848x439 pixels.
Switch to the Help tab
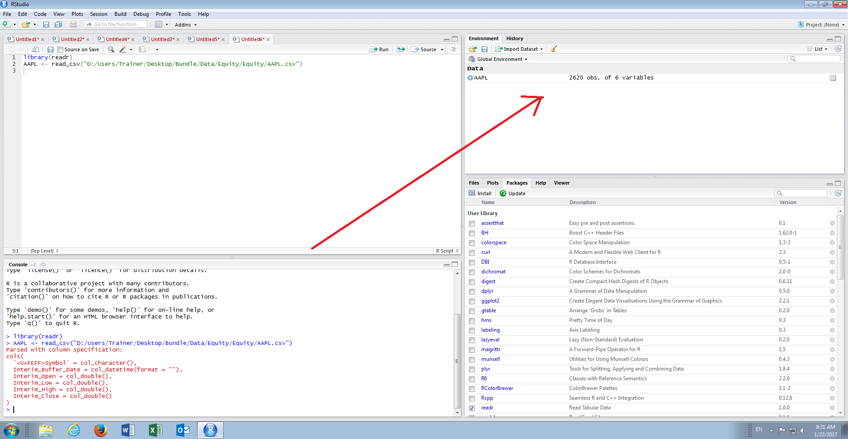[540, 183]
